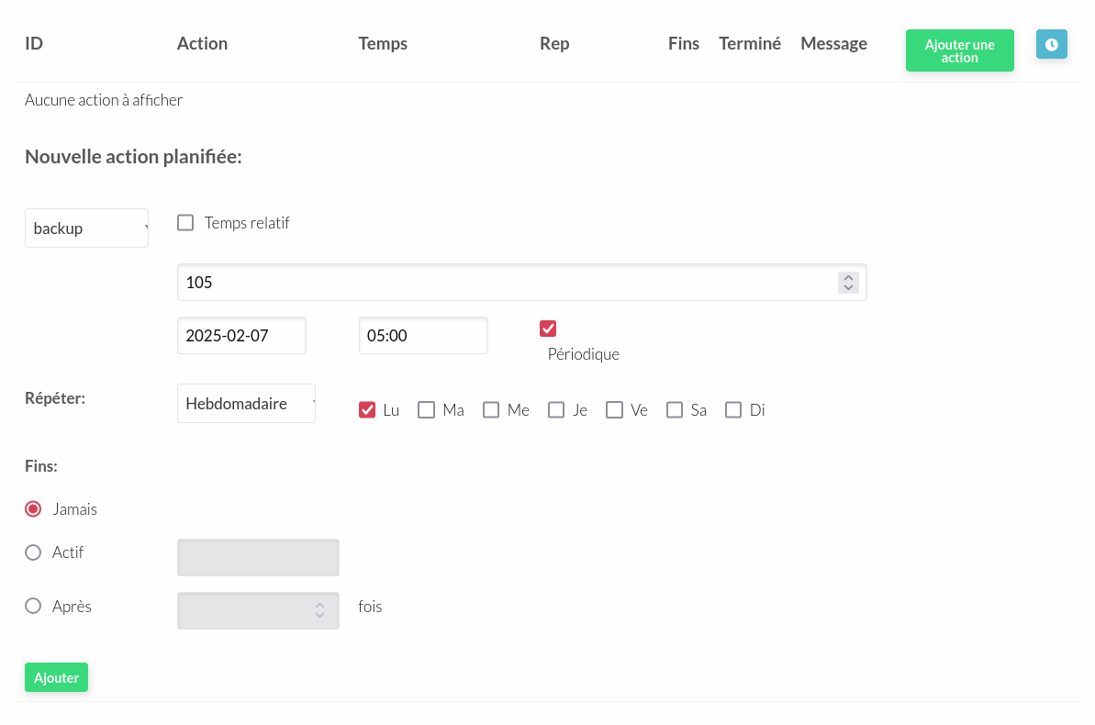Click the Message column header
Image resolution: width=1095 pixels, height=725 pixels.
[x=833, y=43]
